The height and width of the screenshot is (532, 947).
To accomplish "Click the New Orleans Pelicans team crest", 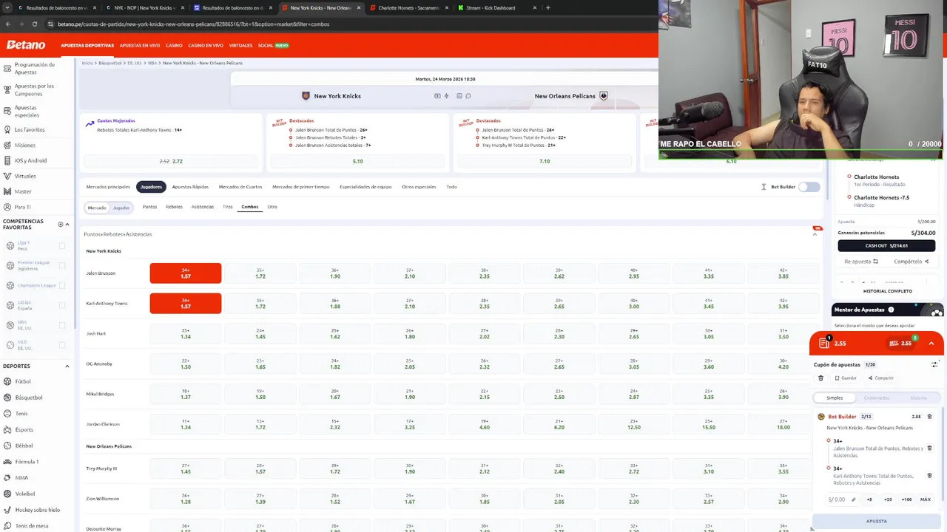I will 604,96.
